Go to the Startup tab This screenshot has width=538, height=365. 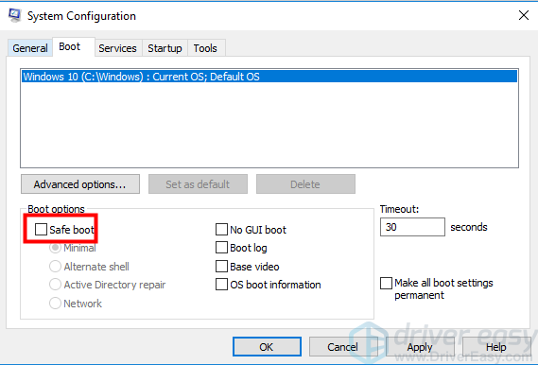tap(165, 48)
